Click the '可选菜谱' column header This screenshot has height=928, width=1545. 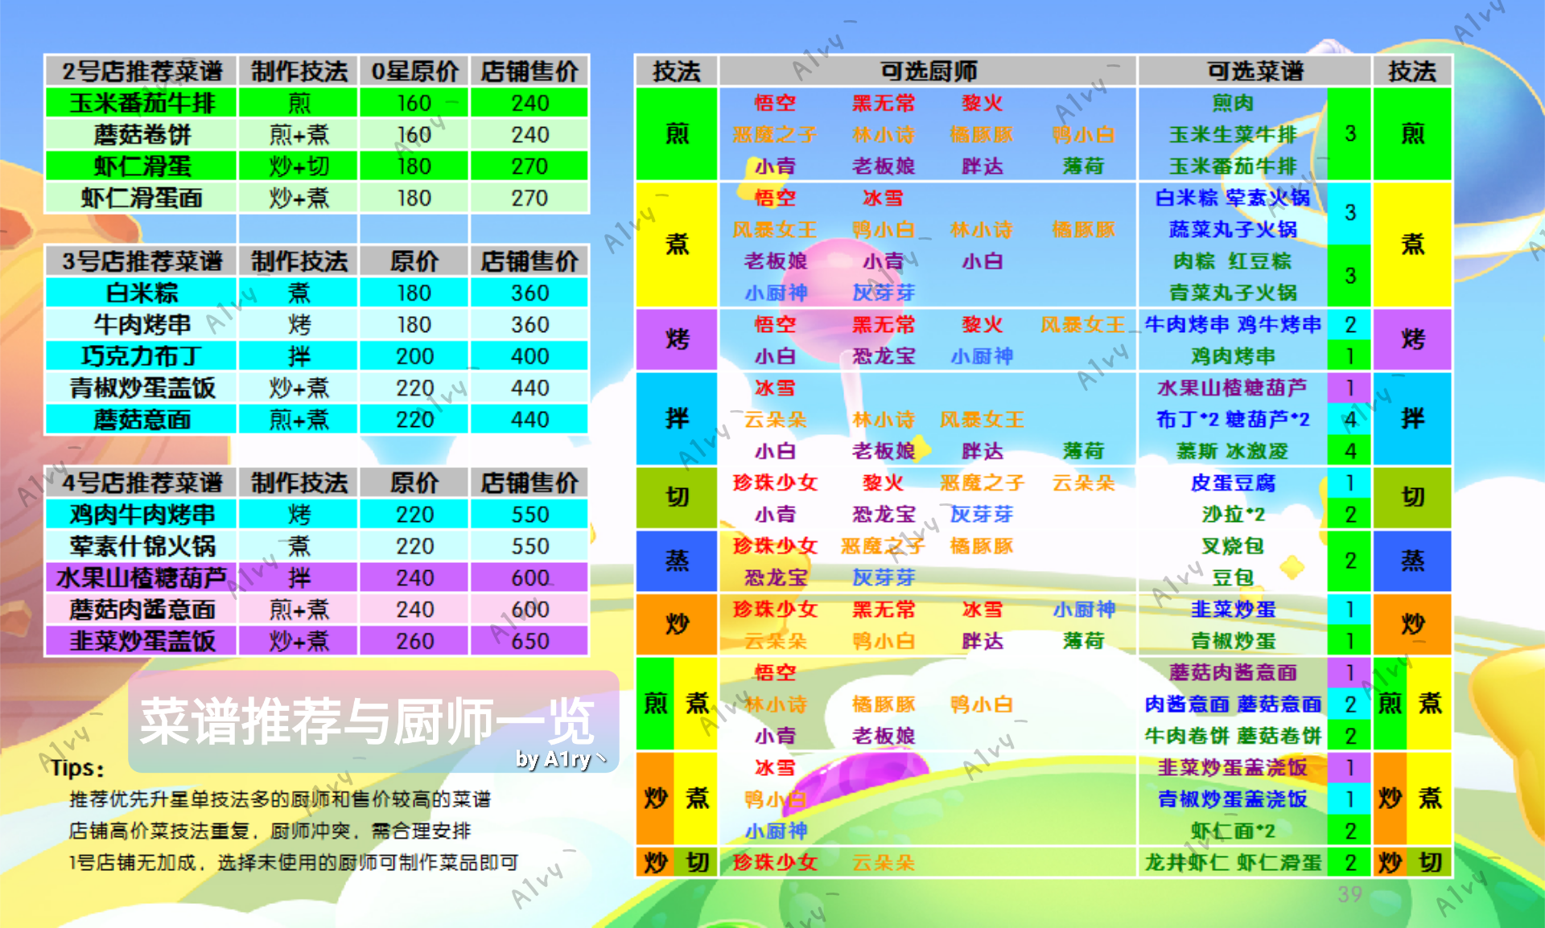[1255, 71]
